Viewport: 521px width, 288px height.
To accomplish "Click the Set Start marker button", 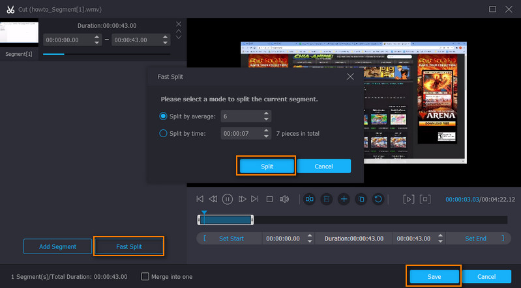I will [231, 239].
